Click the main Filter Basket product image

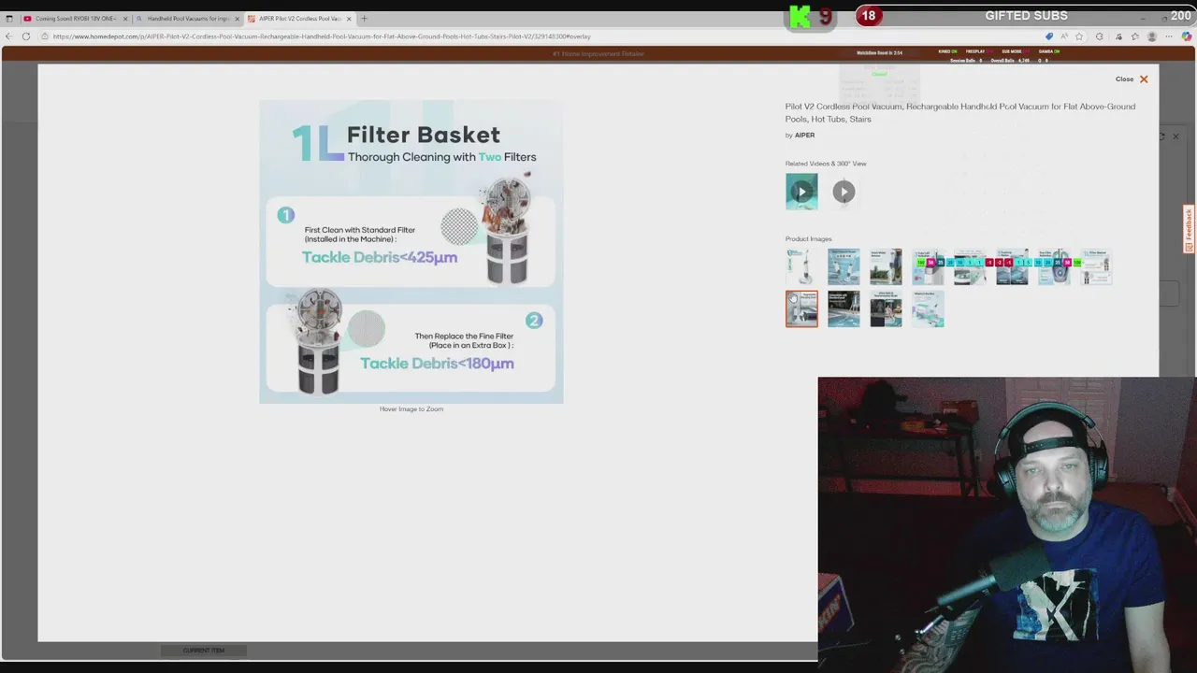point(411,251)
